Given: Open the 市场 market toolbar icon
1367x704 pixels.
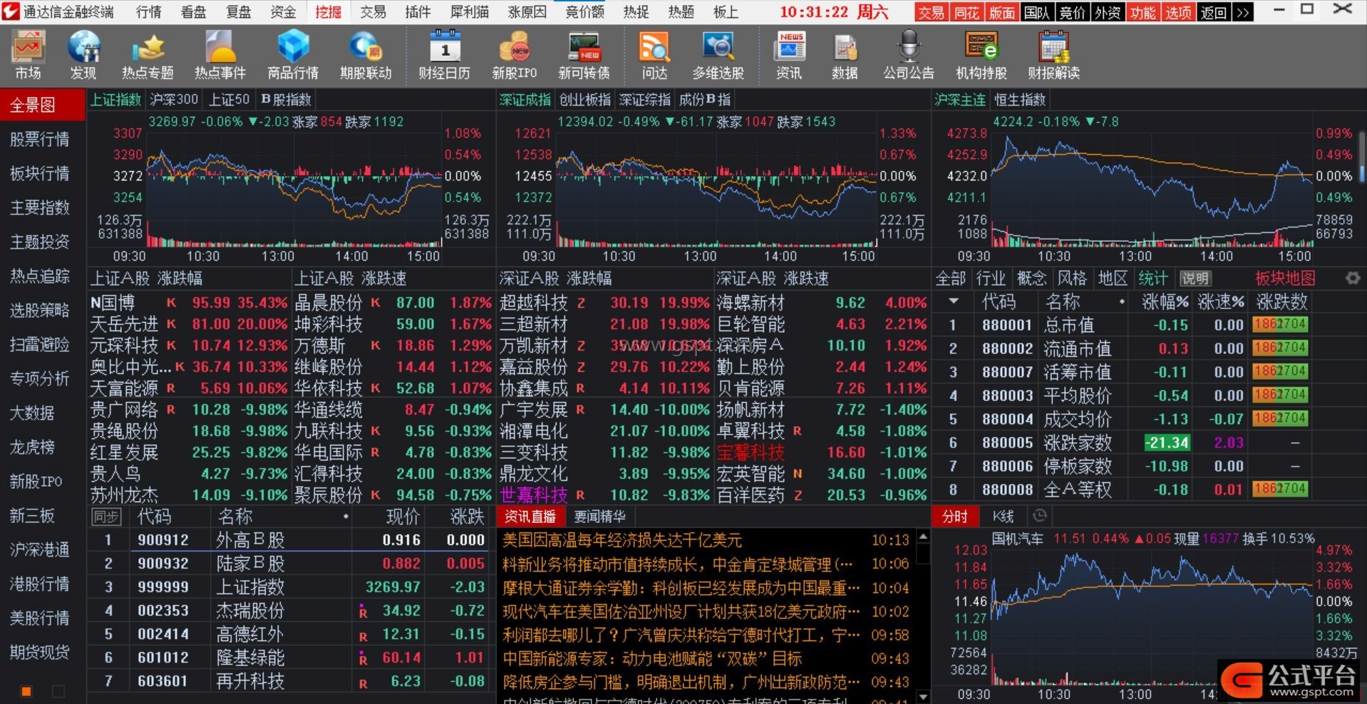Looking at the screenshot, I should (29, 55).
